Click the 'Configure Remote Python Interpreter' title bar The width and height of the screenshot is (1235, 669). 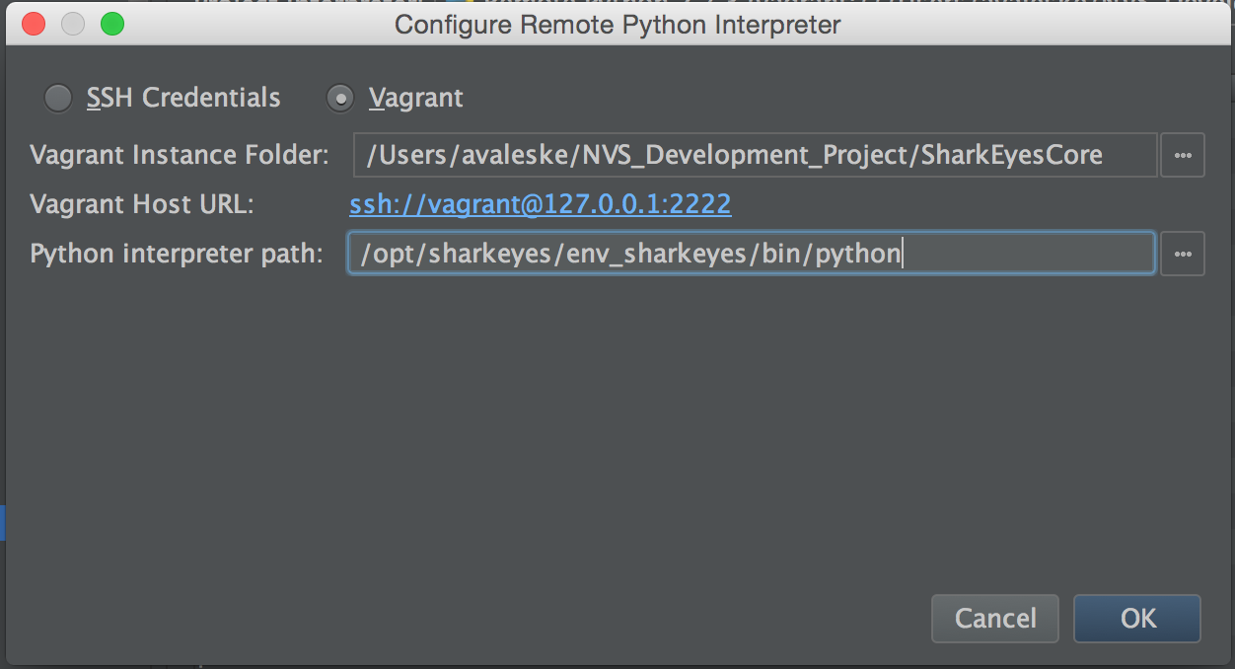pyautogui.click(x=617, y=24)
